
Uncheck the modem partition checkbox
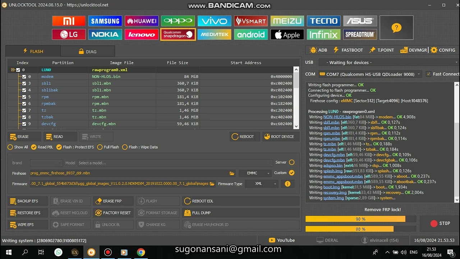click(x=24, y=77)
